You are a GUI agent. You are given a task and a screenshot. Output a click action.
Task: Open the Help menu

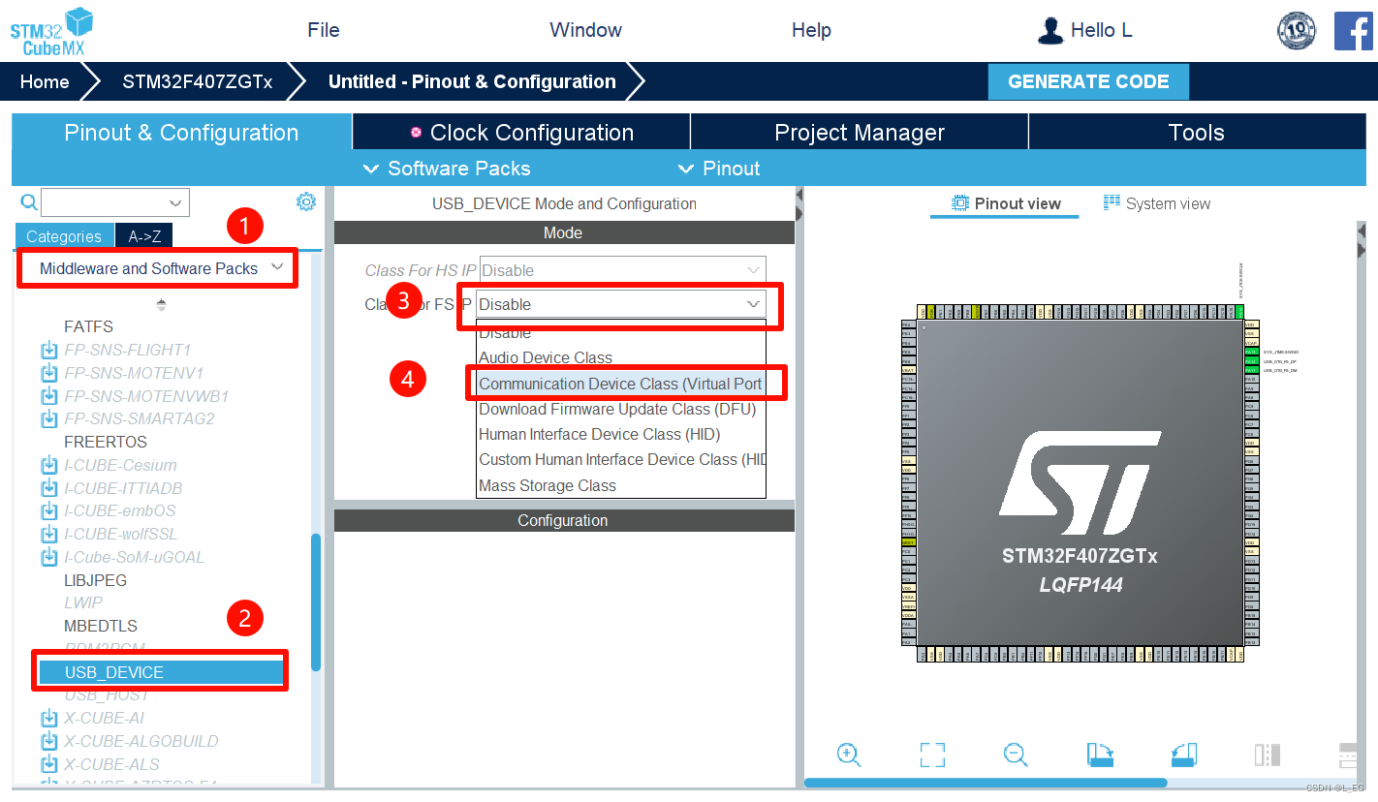click(811, 30)
